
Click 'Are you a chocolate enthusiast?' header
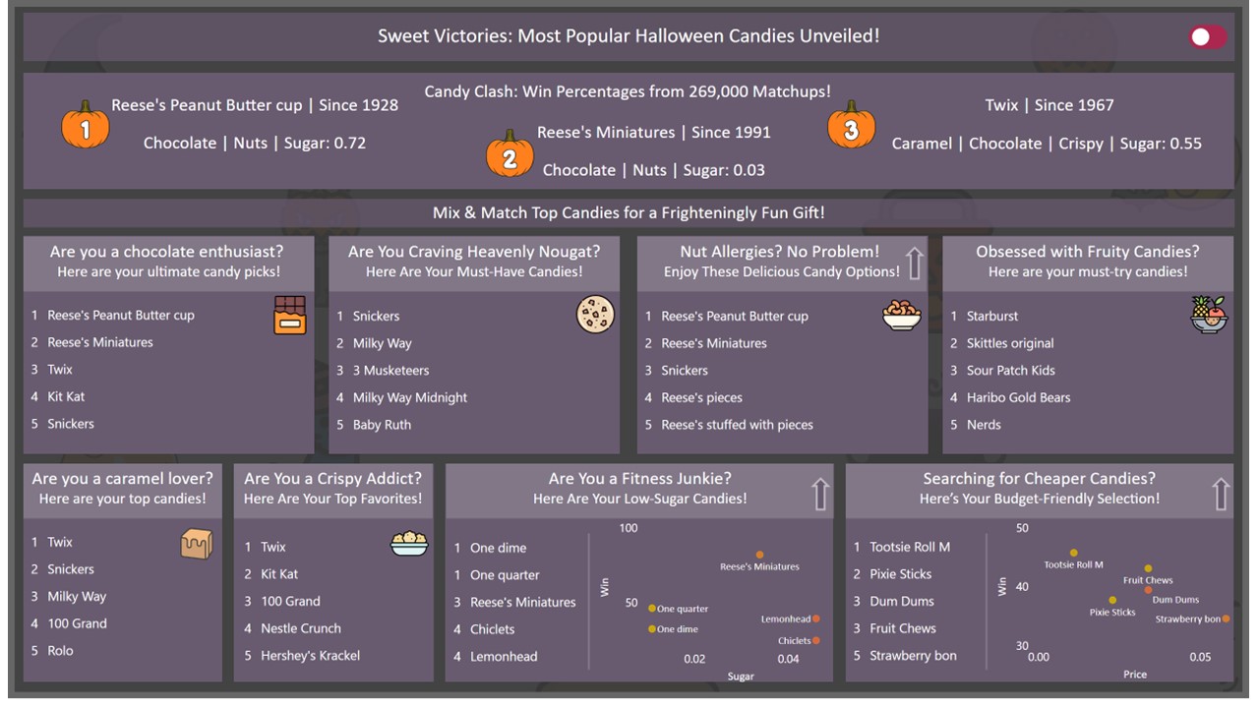click(168, 252)
